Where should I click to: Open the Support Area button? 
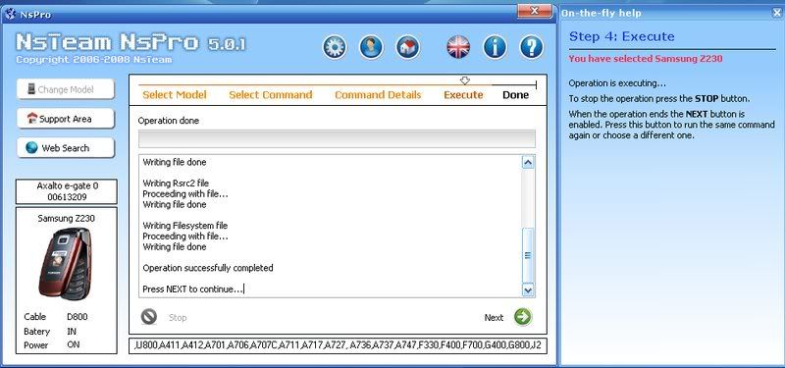[66, 119]
